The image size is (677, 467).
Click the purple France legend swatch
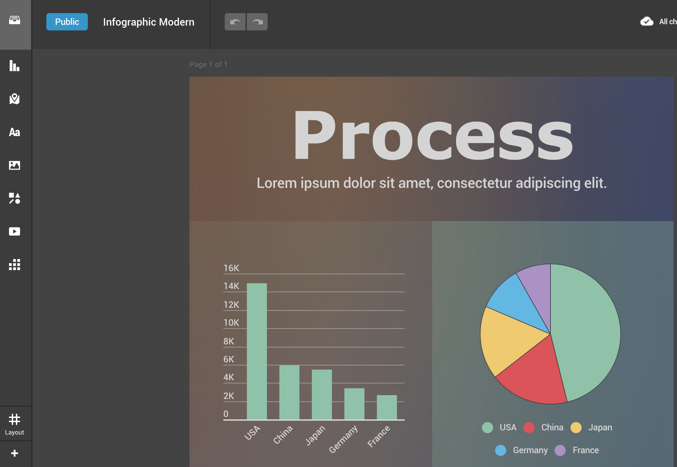coord(560,450)
